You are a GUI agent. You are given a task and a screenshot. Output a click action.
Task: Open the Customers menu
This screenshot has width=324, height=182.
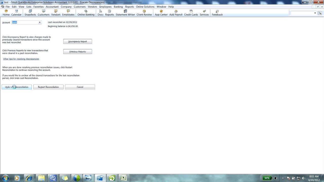click(80, 7)
